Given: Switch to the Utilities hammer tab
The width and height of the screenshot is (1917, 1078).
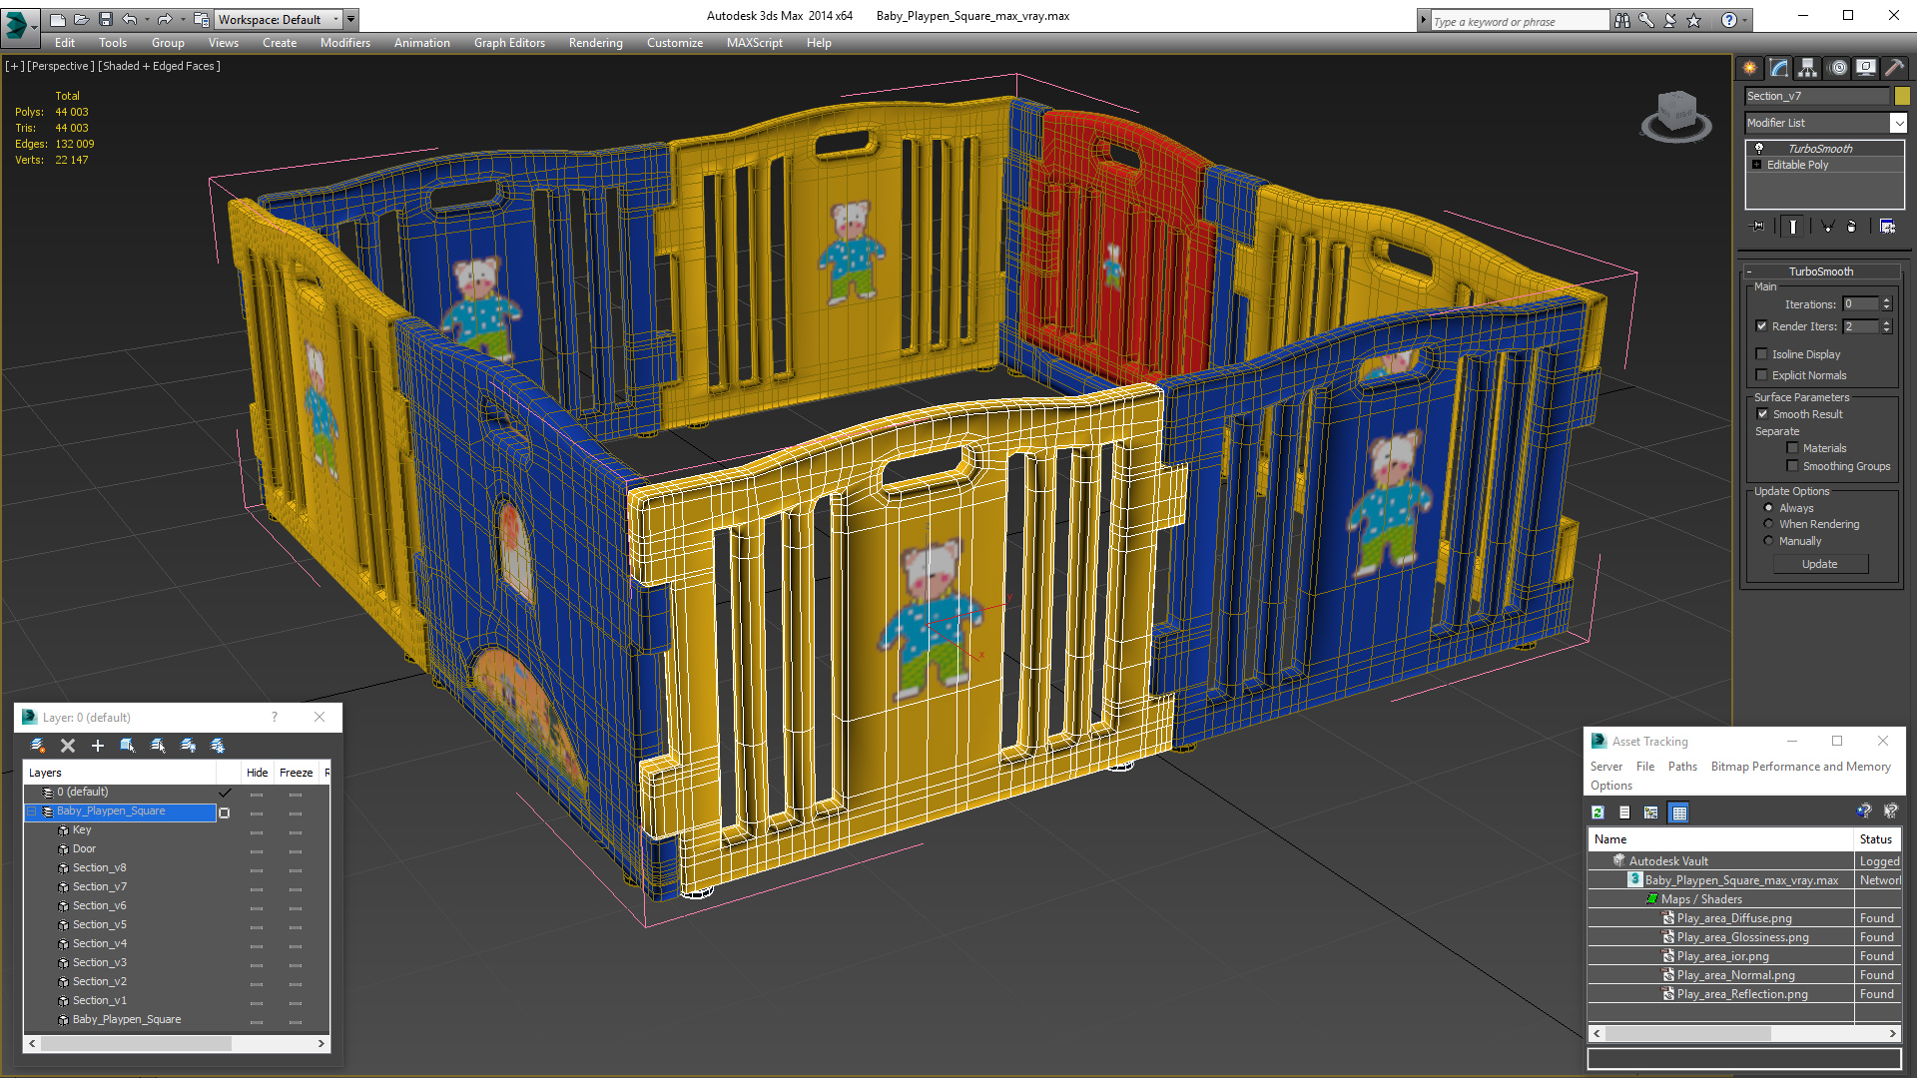Looking at the screenshot, I should pos(1894,68).
